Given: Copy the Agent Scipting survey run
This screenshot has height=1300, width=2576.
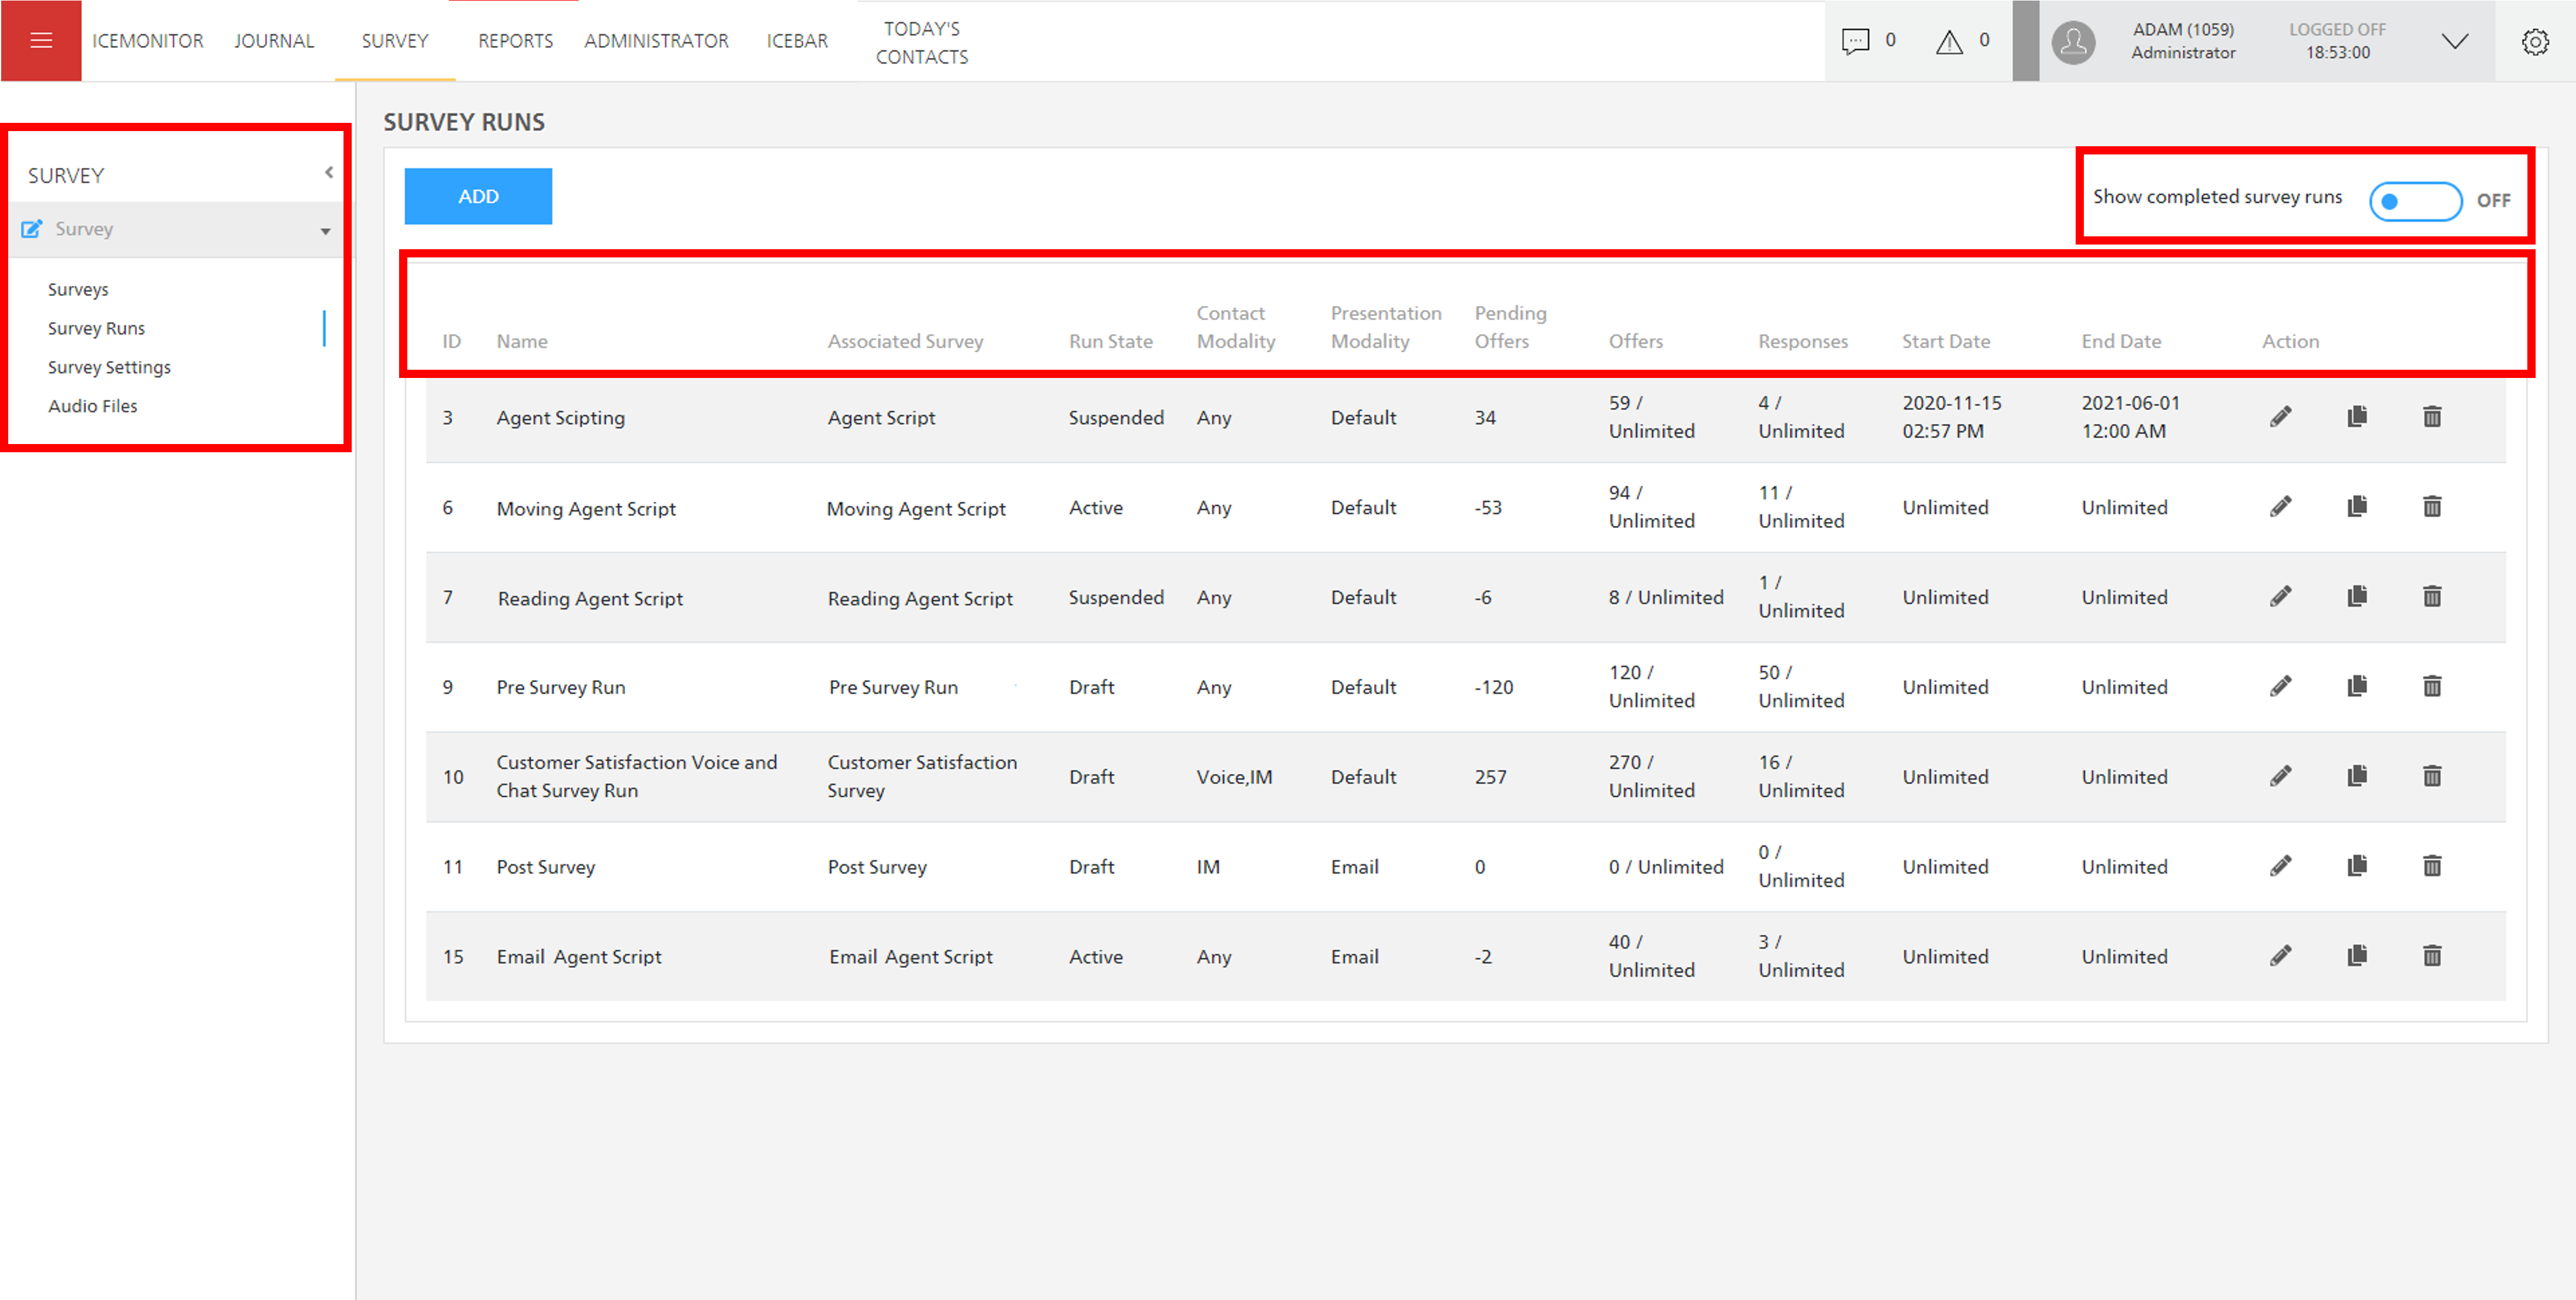Looking at the screenshot, I should click(2357, 416).
